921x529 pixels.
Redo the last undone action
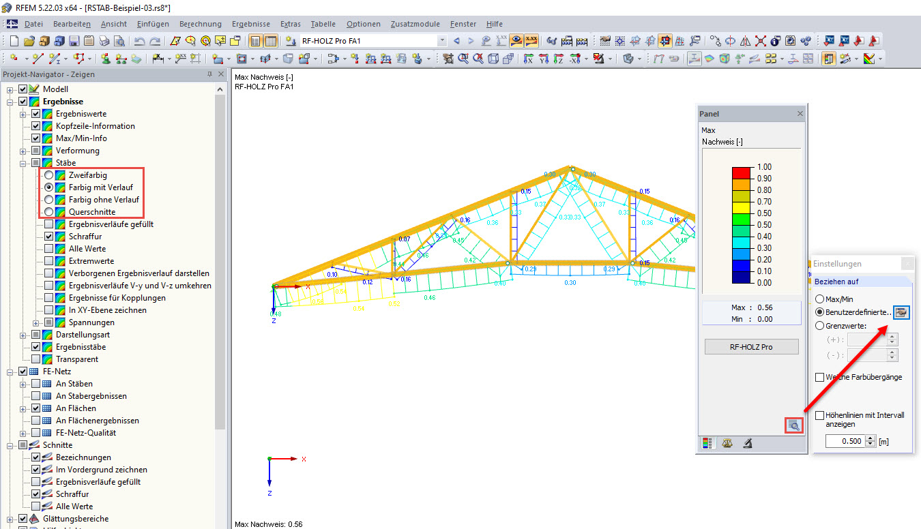155,41
